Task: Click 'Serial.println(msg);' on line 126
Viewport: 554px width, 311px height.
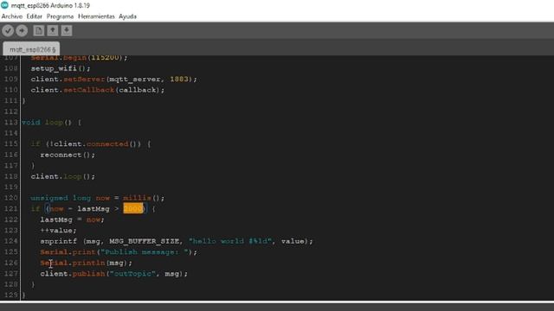Action: 86,263
